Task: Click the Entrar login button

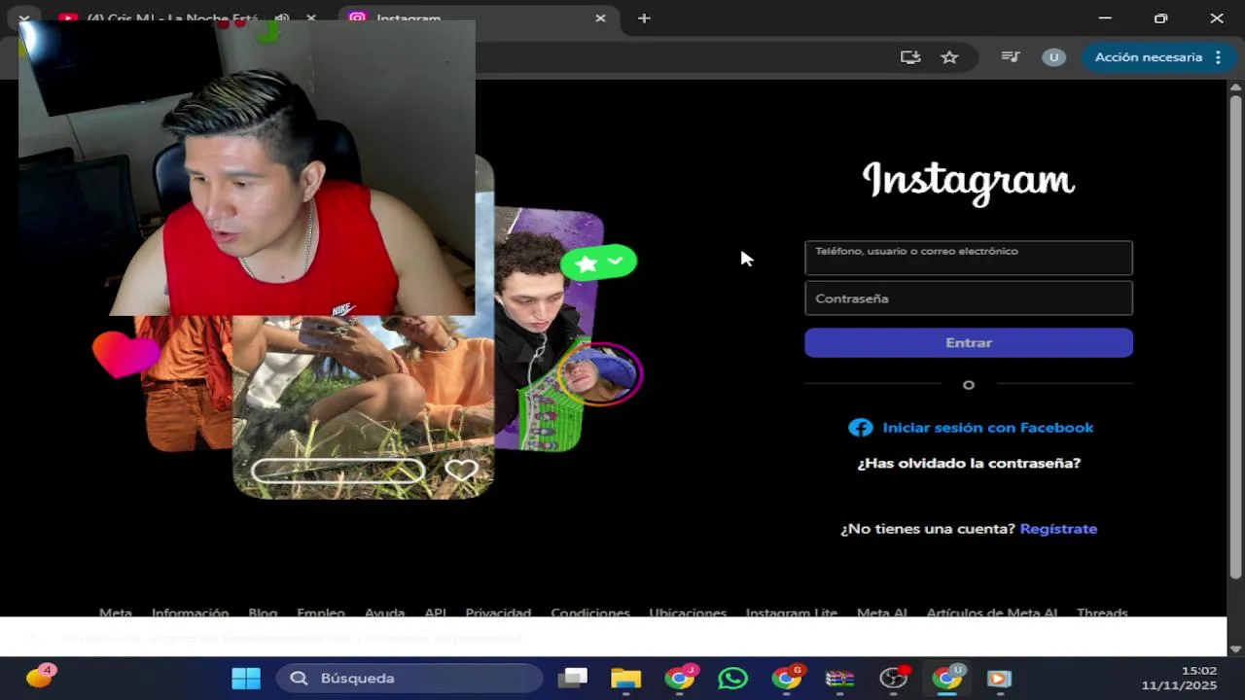Action: tap(969, 342)
